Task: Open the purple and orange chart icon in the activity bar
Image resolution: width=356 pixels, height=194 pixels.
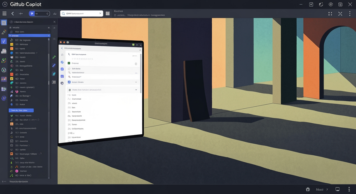Action: tap(4, 79)
